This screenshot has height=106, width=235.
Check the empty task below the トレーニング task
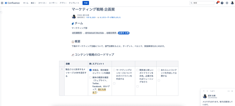[137, 86]
